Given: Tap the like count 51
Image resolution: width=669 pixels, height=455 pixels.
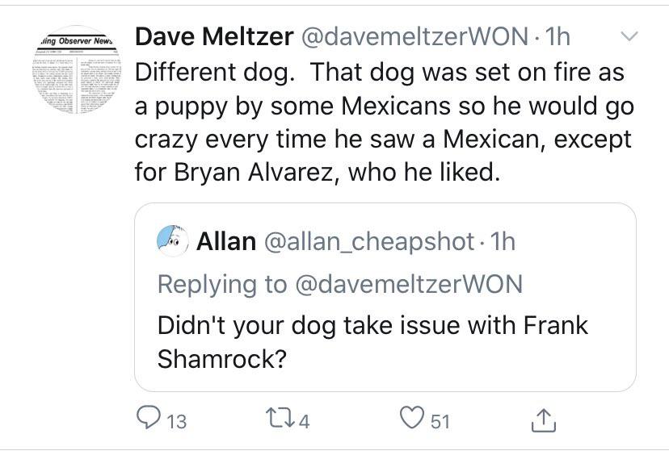Looking at the screenshot, I should click(440, 420).
